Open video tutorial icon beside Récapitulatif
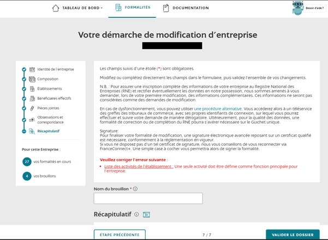Image resolution: width=328 pixels, height=240 pixels. pos(146,214)
